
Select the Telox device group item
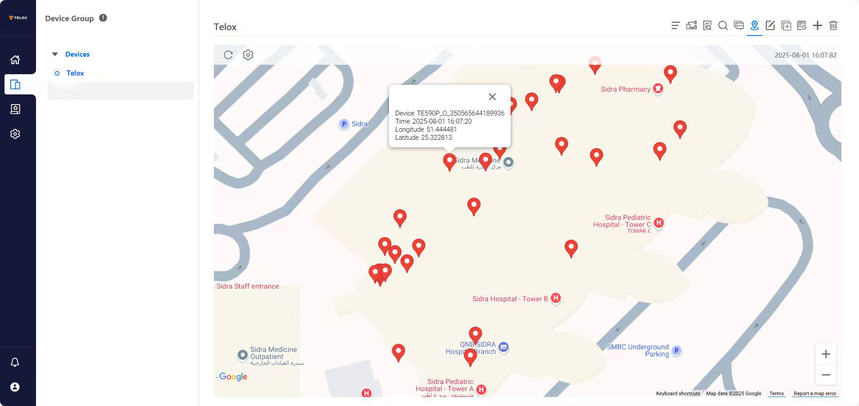pos(75,73)
